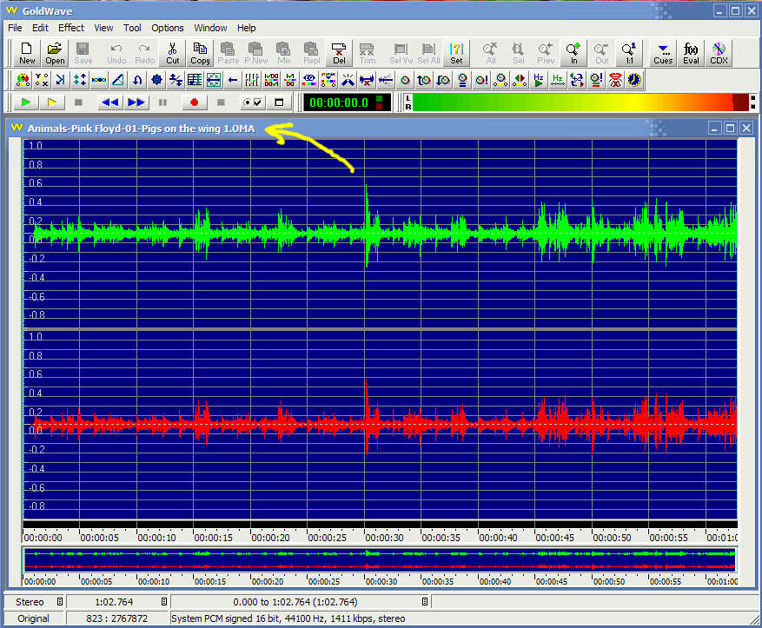Open control properties radio/check button

click(252, 102)
